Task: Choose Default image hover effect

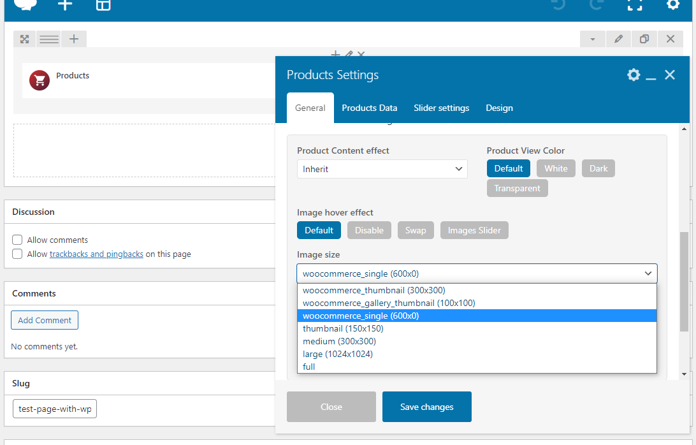Action: click(x=319, y=231)
